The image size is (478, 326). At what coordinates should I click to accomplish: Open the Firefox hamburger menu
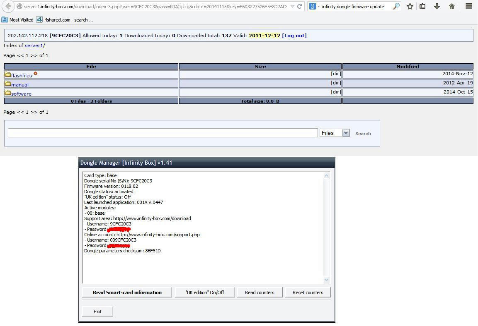469,6
